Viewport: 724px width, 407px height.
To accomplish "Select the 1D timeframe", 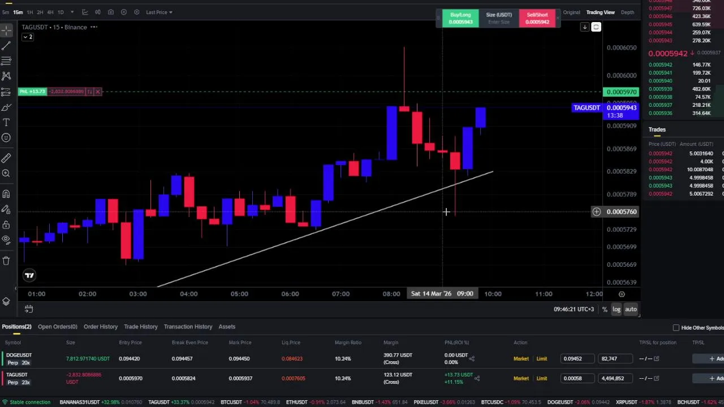I will 61,12.
